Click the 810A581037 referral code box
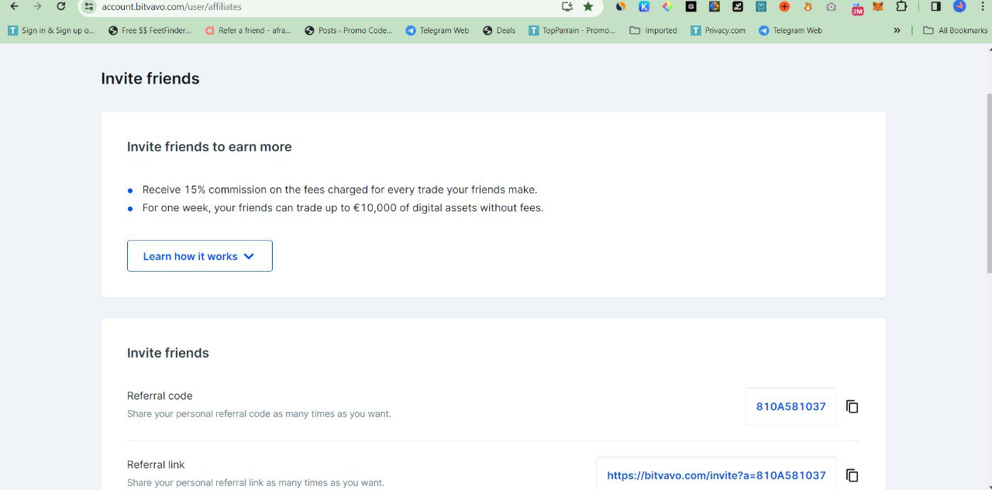 pos(790,406)
